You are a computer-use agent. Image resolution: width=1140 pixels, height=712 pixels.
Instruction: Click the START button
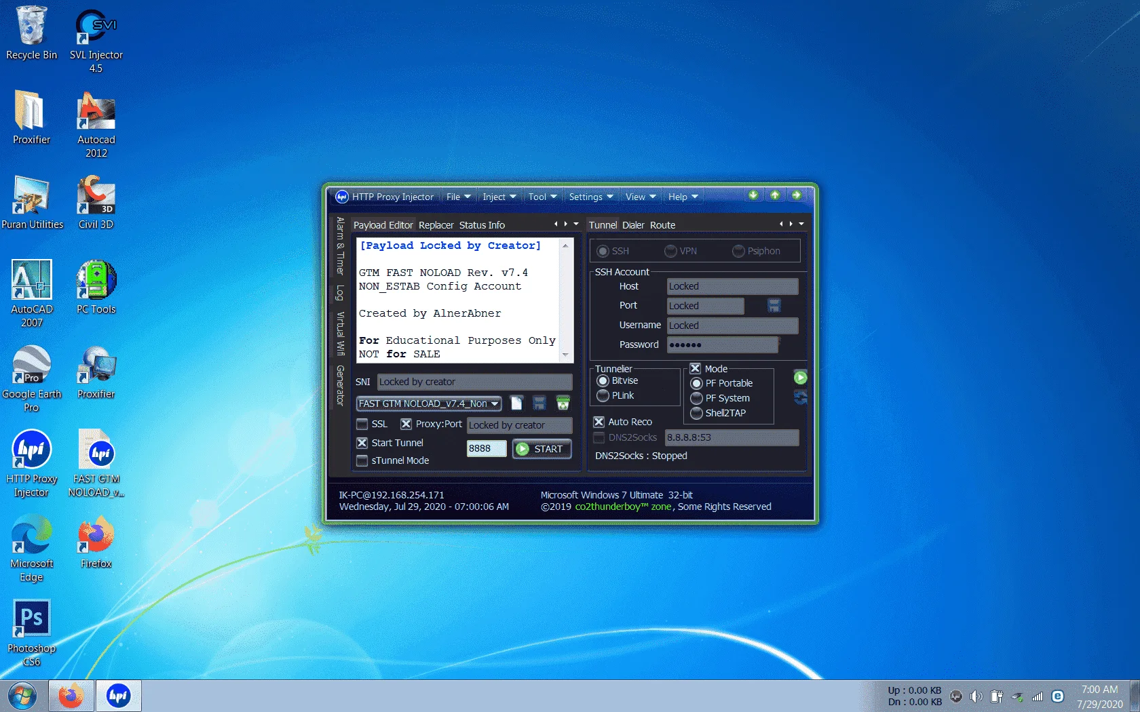(541, 449)
